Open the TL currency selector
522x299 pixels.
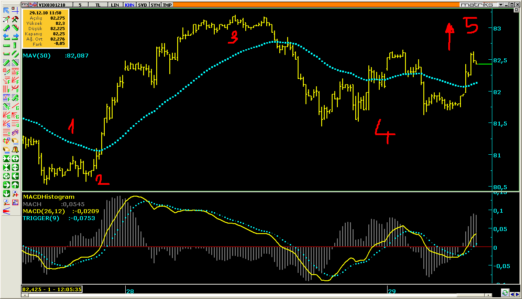98,5
